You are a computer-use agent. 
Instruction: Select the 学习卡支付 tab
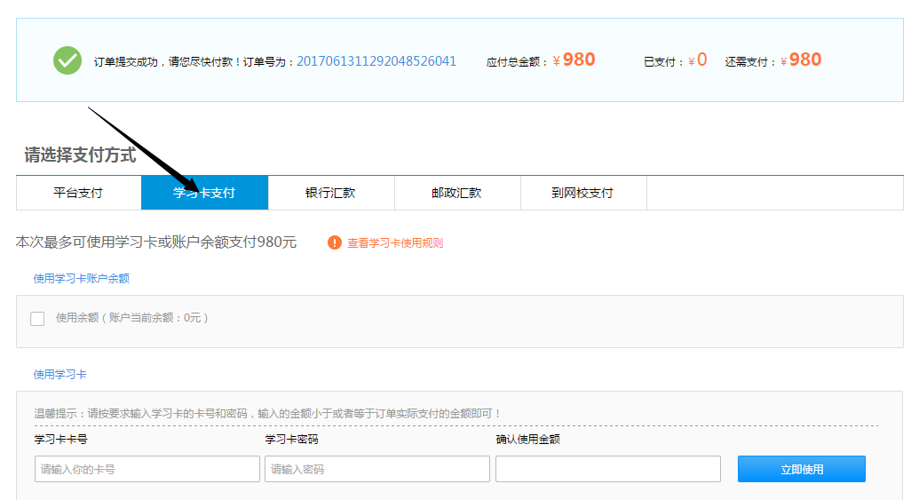[x=204, y=193]
